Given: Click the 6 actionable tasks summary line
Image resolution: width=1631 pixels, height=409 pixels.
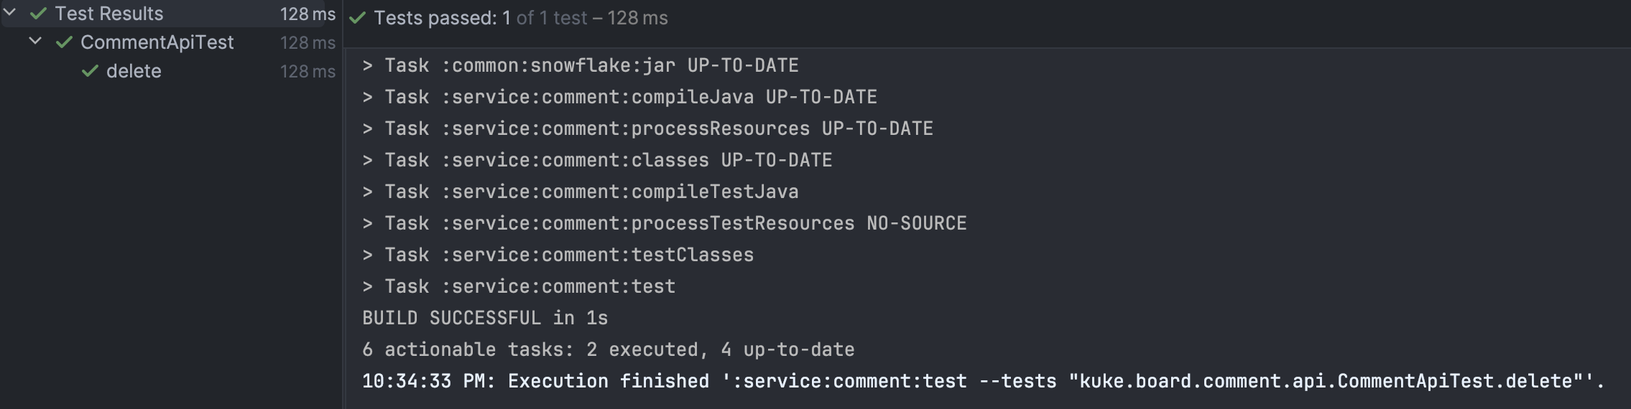Looking at the screenshot, I should pyautogui.click(x=609, y=349).
